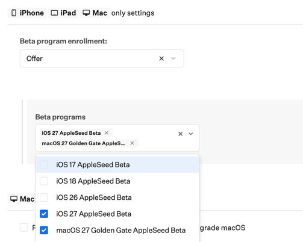The height and width of the screenshot is (242, 303).
Task: Check the iOS 17 AppleSeed Beta checkbox
Action: coord(44,164)
